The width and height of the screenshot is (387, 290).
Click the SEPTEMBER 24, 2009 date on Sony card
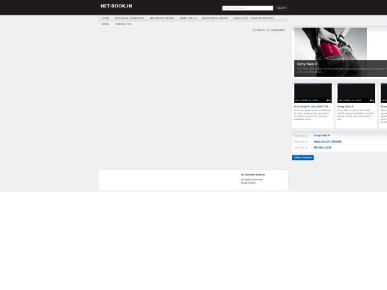(x=350, y=101)
